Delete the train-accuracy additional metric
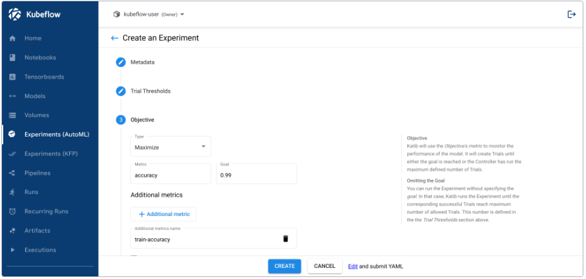 (x=285, y=239)
